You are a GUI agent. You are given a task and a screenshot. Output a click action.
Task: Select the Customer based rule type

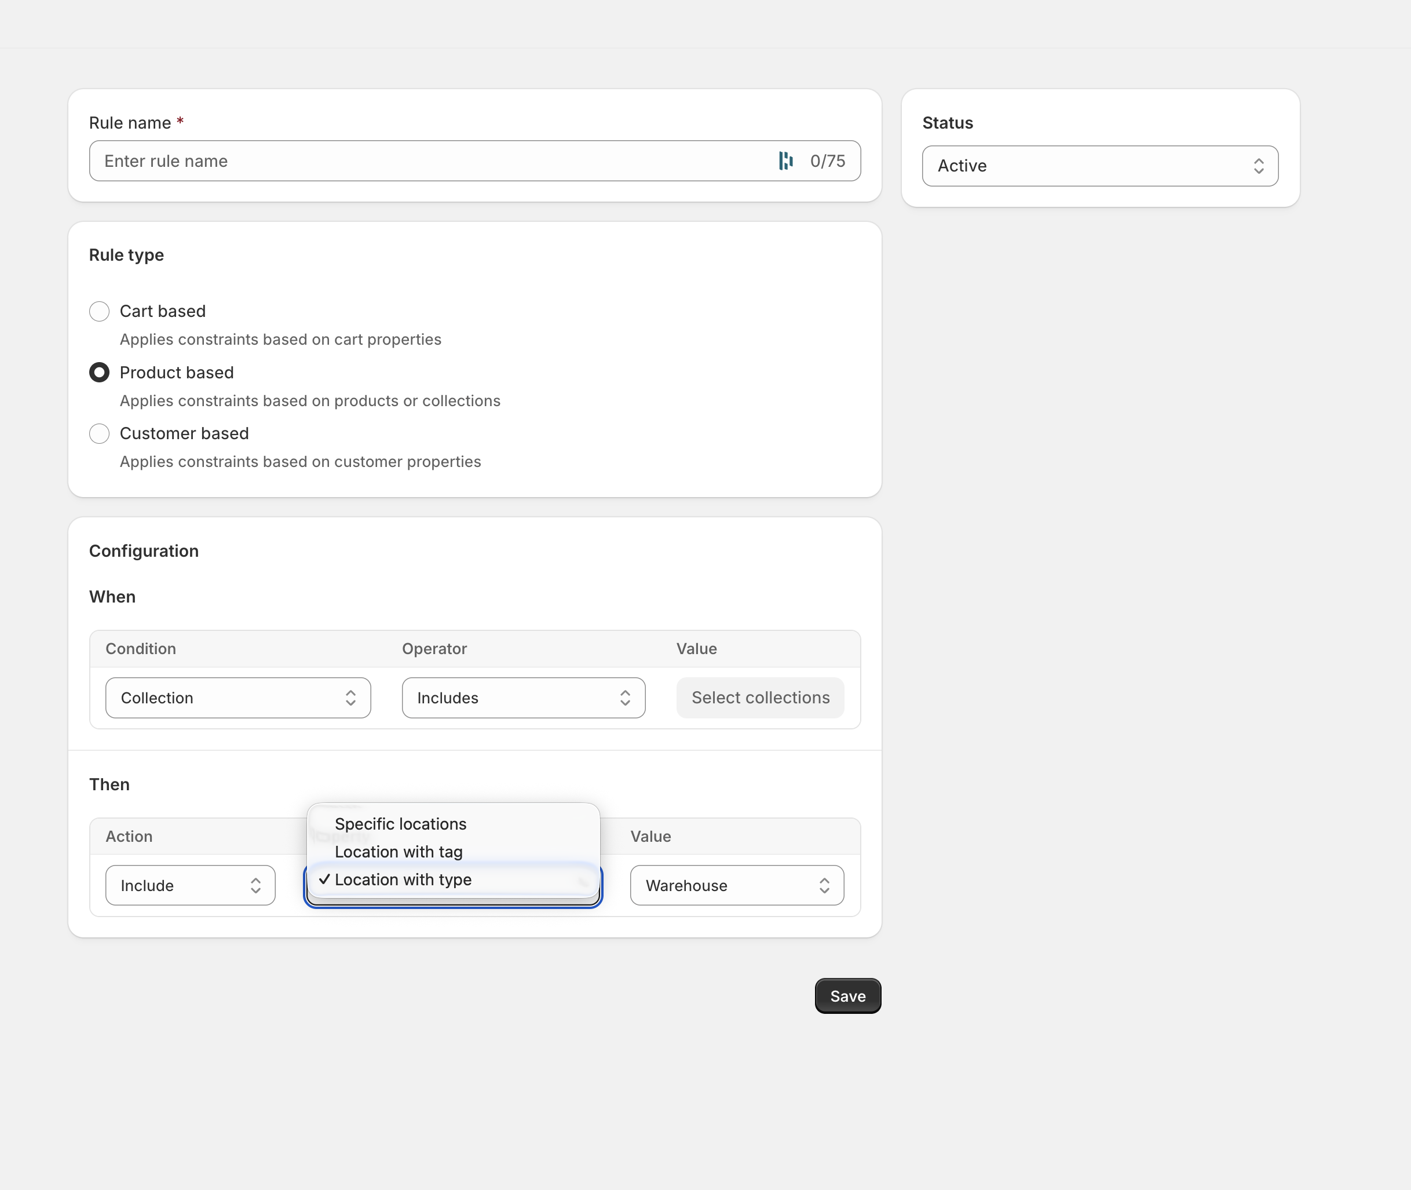(x=99, y=433)
